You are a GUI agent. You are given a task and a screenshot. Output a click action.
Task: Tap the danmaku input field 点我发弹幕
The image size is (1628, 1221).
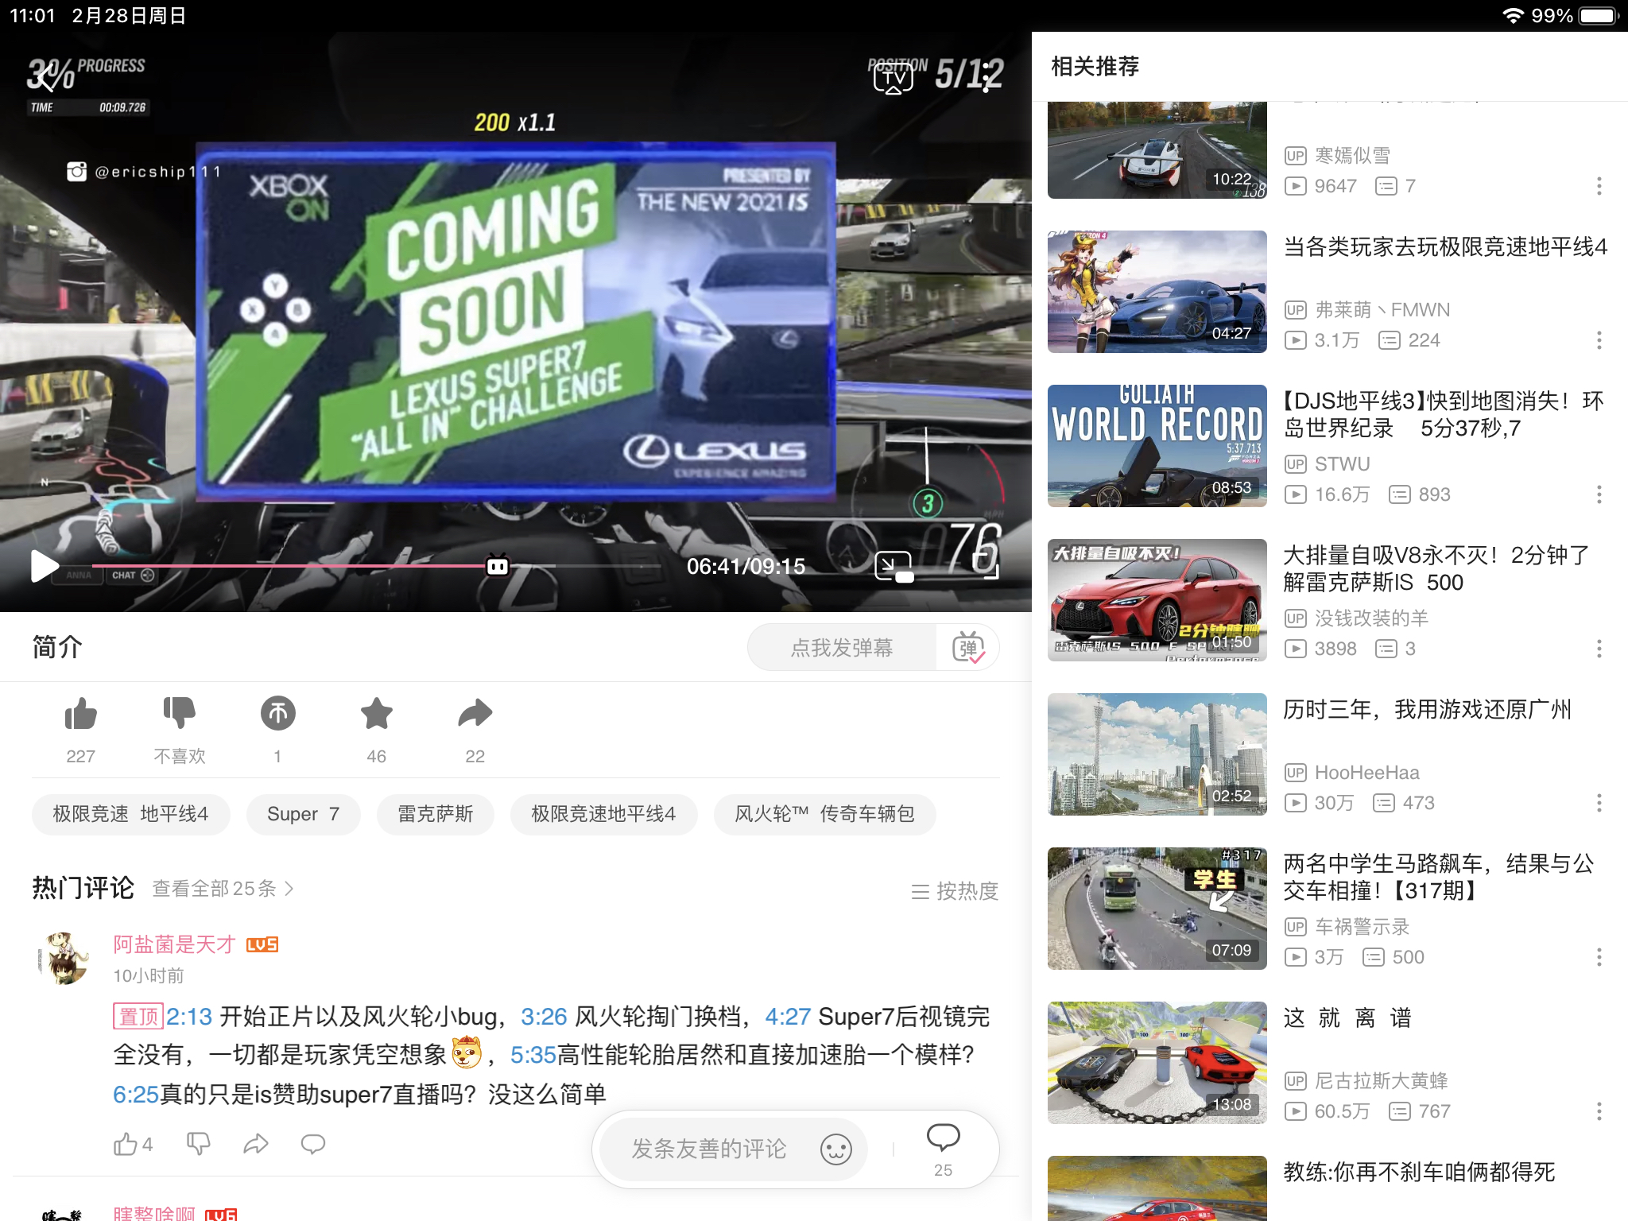[842, 648]
